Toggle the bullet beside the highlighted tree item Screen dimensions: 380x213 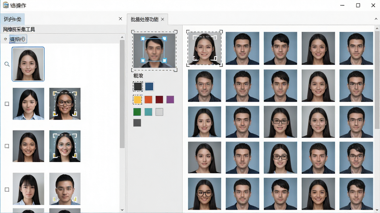coord(5,39)
